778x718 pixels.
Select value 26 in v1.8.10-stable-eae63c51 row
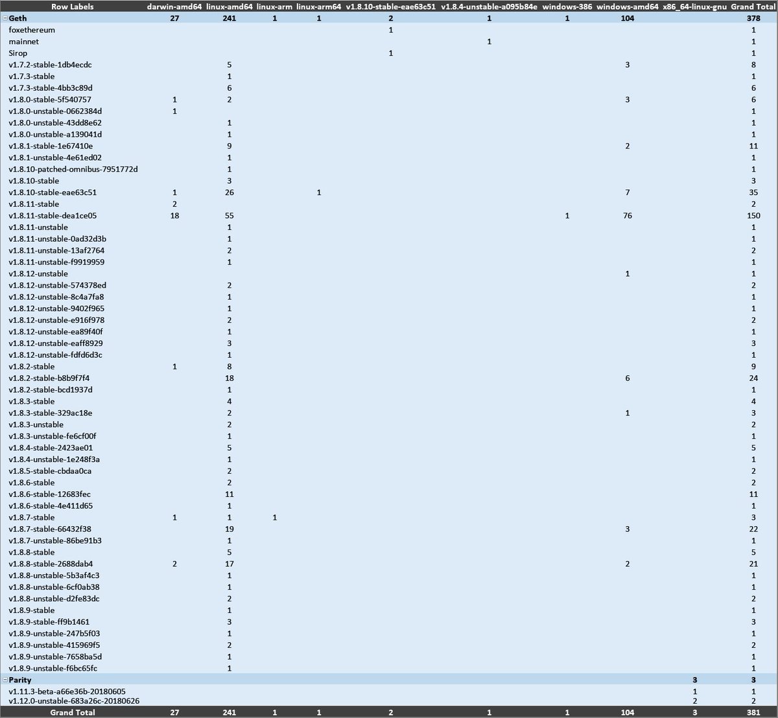point(230,192)
